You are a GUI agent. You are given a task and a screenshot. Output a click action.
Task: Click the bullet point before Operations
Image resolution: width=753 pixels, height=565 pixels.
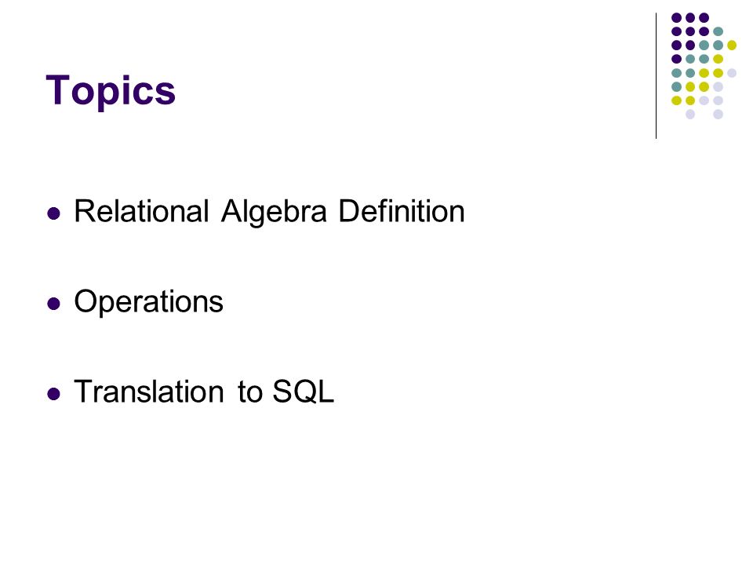54,304
